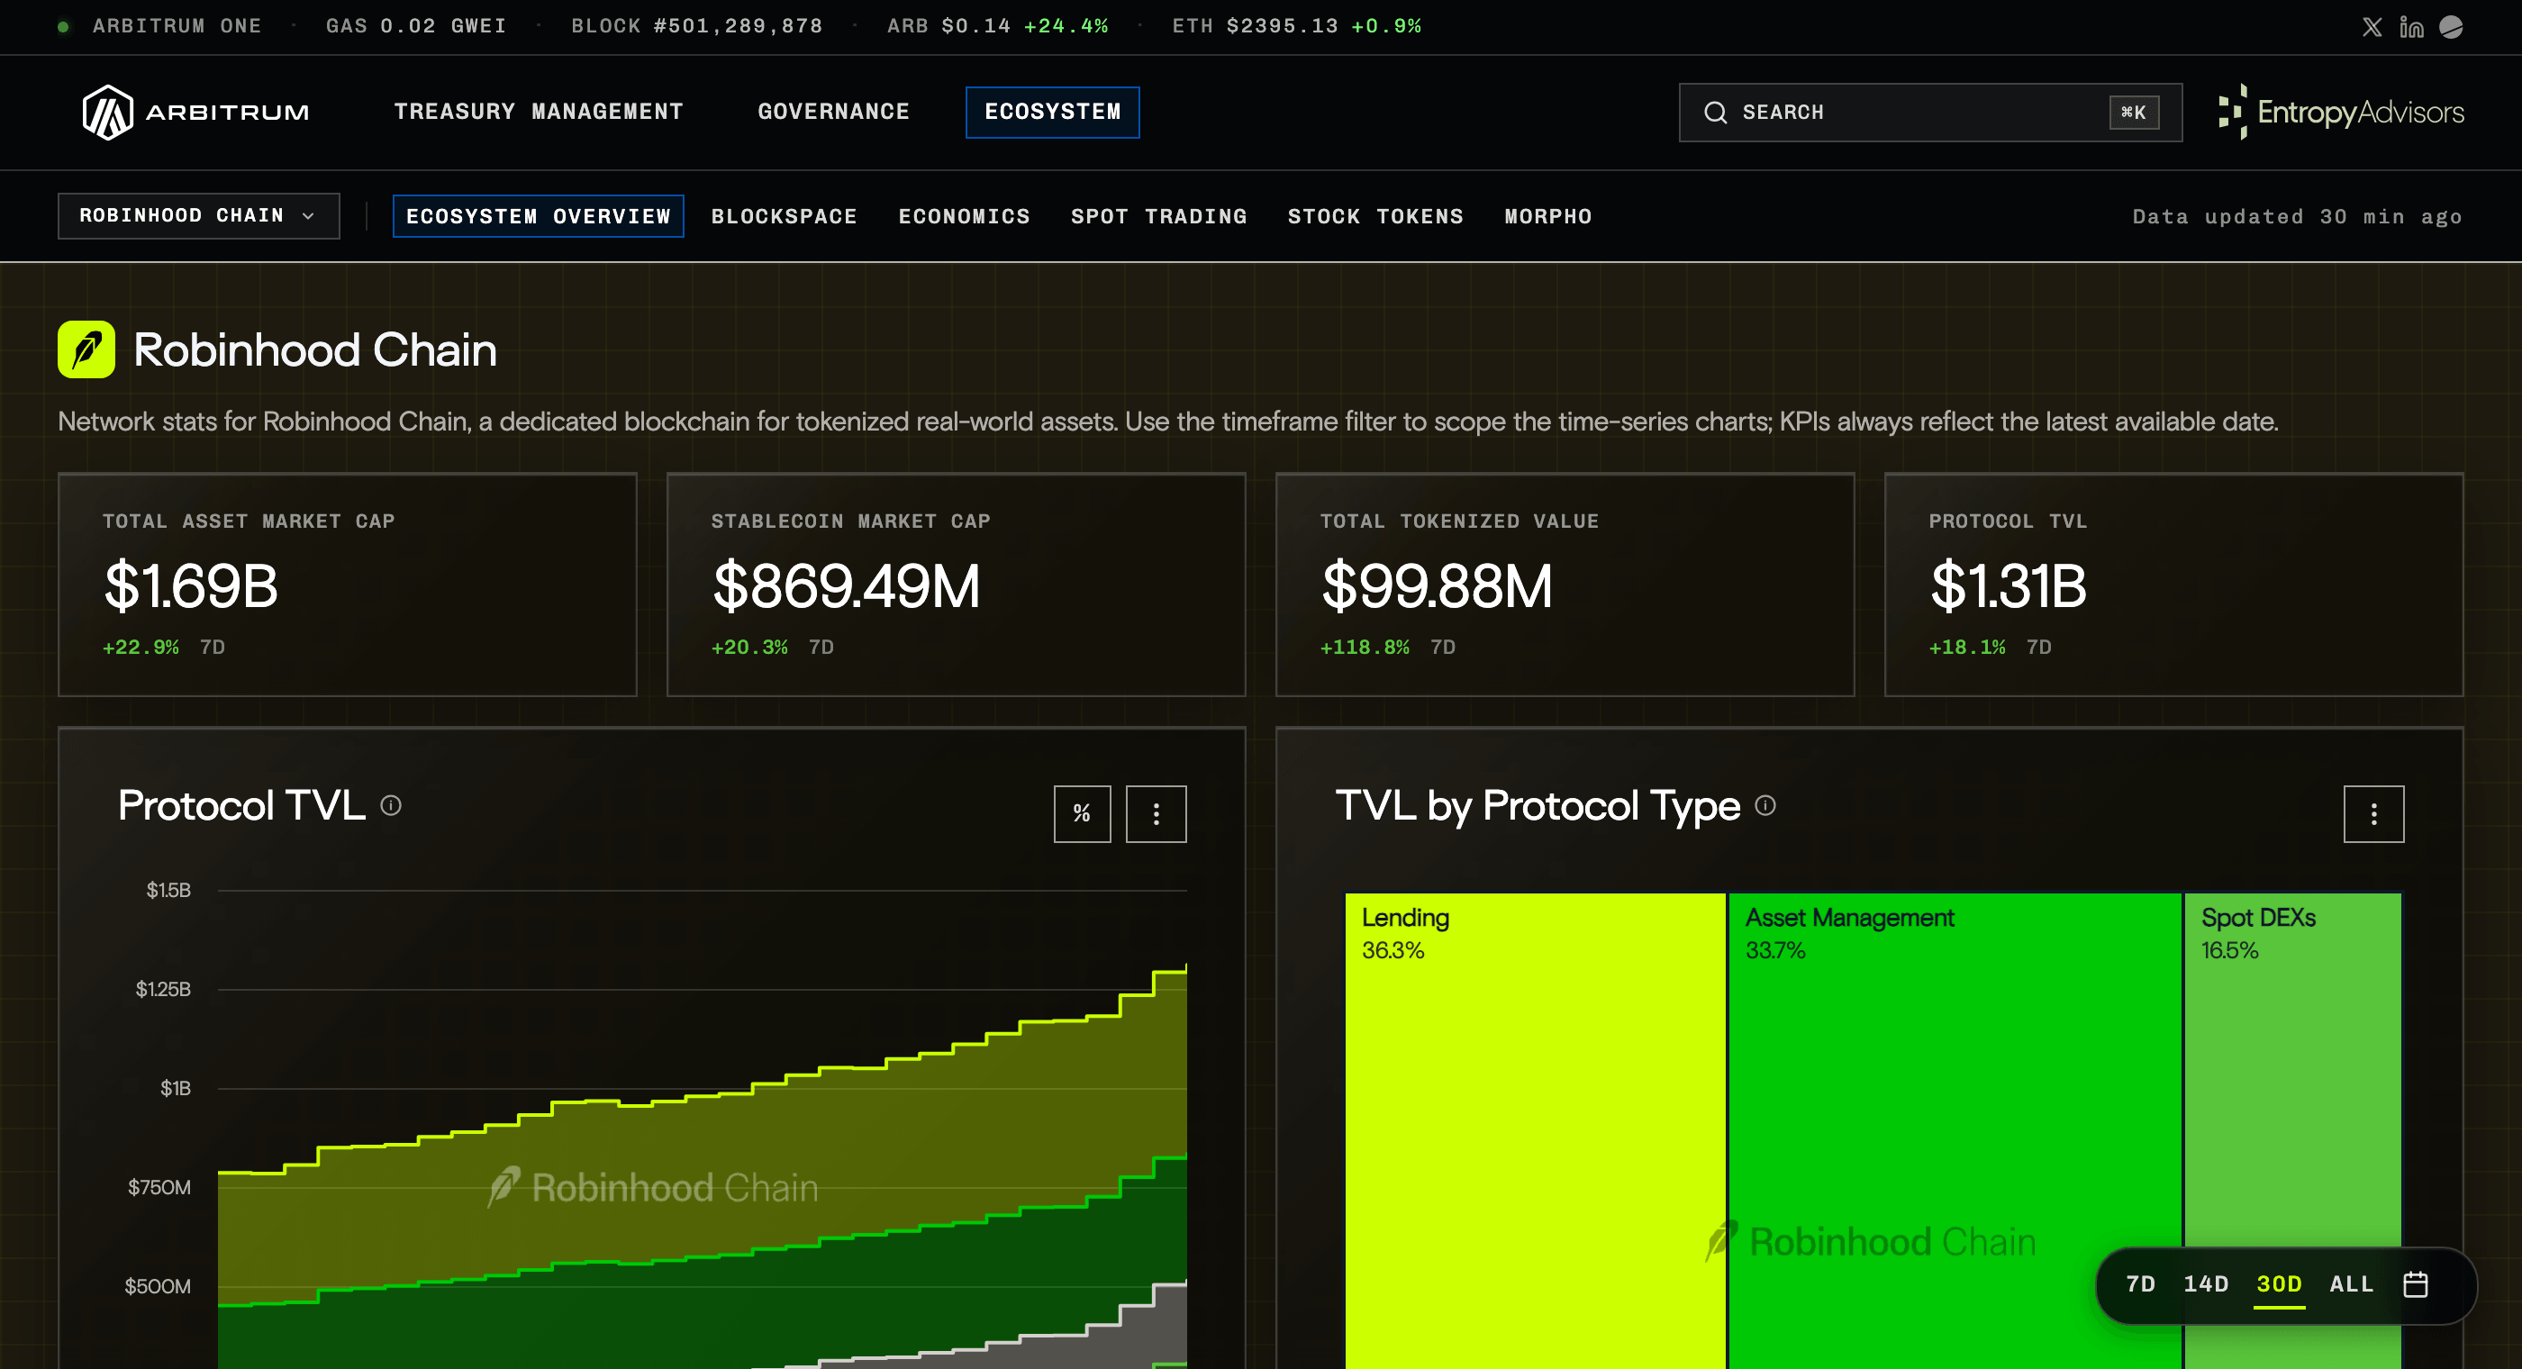Switch to Economics tab
This screenshot has height=1369, width=2522.
[965, 216]
